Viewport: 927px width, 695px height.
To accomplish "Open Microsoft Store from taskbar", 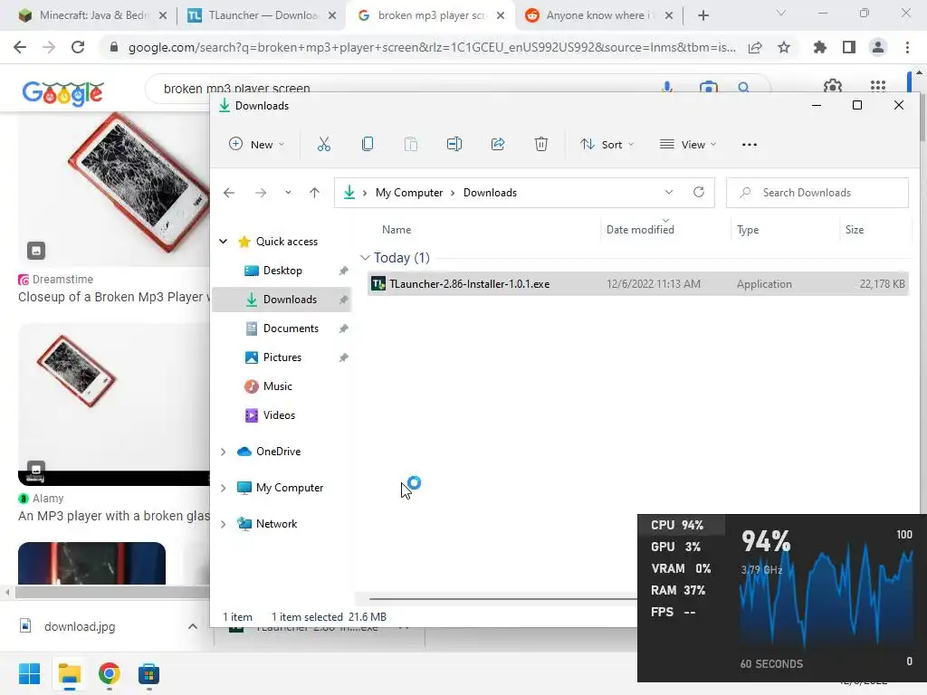I will click(x=149, y=673).
